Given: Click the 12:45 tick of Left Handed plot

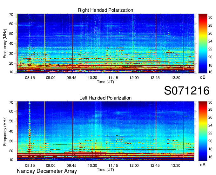Looking at the screenshot, I should coord(155,165).
